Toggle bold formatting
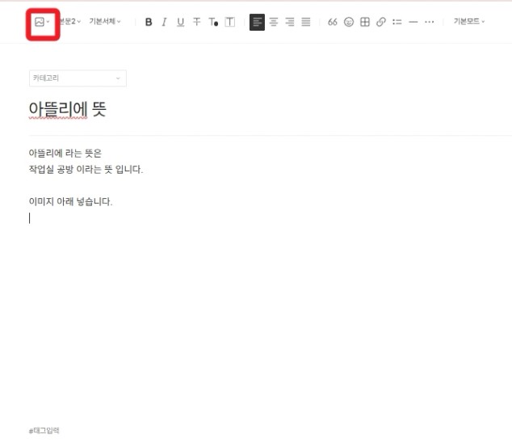 [149, 22]
